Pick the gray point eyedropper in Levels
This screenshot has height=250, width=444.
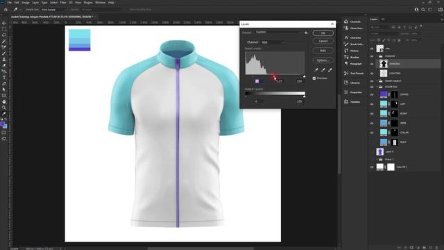click(323, 69)
